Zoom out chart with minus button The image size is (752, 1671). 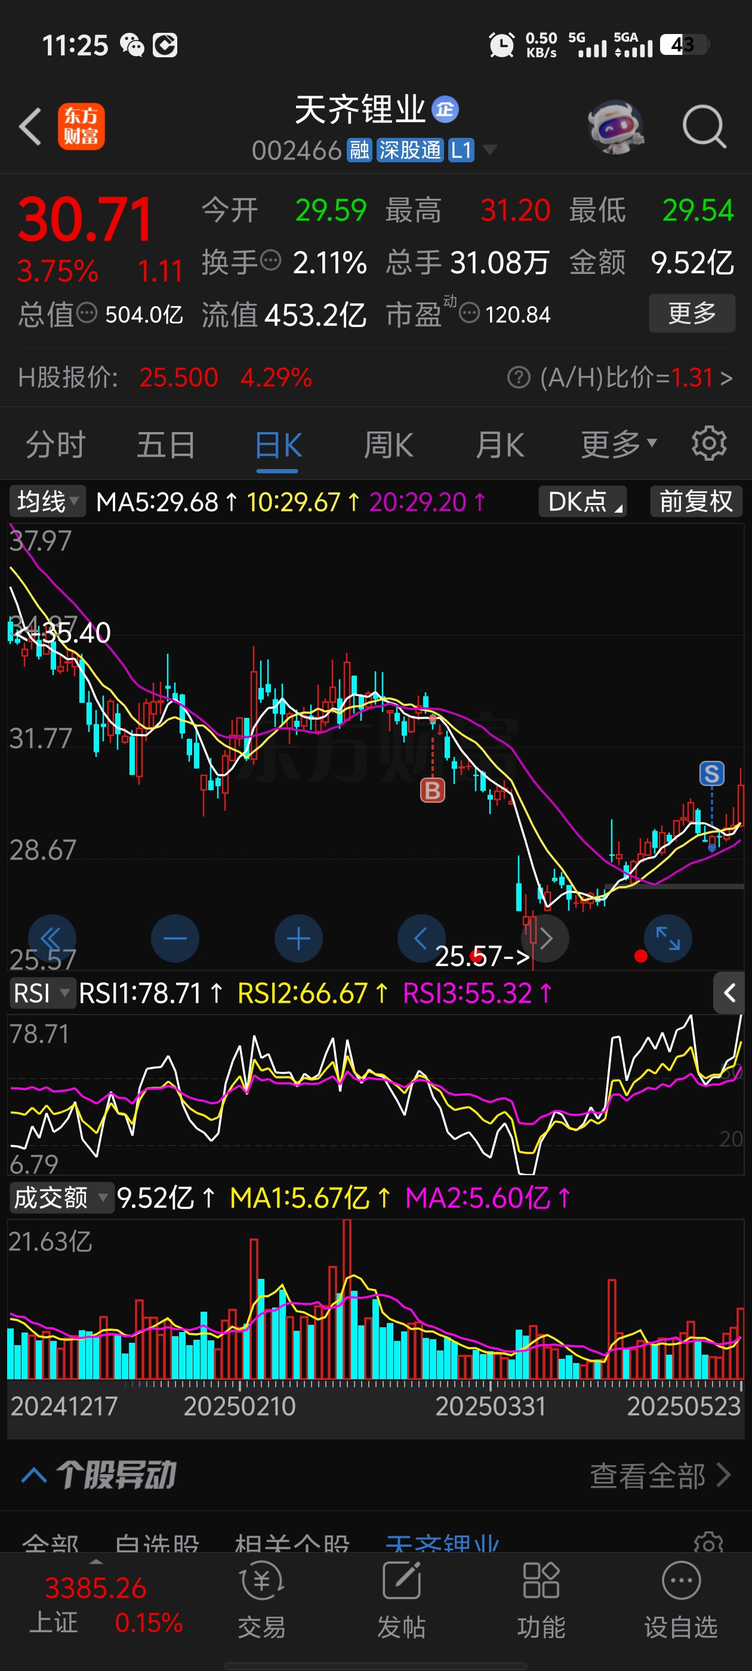(x=175, y=939)
